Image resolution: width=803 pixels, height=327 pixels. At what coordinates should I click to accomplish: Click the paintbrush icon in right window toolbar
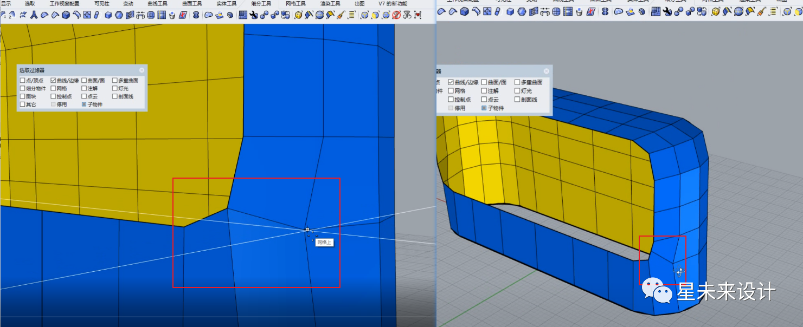click(x=762, y=12)
